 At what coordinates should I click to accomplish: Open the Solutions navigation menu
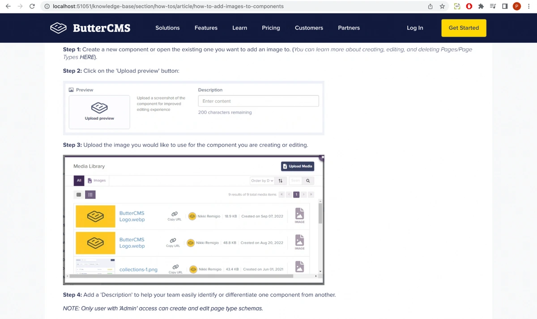click(x=167, y=28)
